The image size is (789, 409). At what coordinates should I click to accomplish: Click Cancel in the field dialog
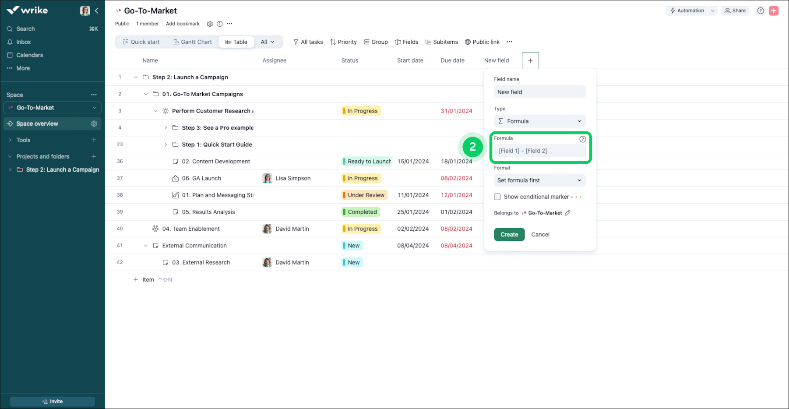(540, 235)
